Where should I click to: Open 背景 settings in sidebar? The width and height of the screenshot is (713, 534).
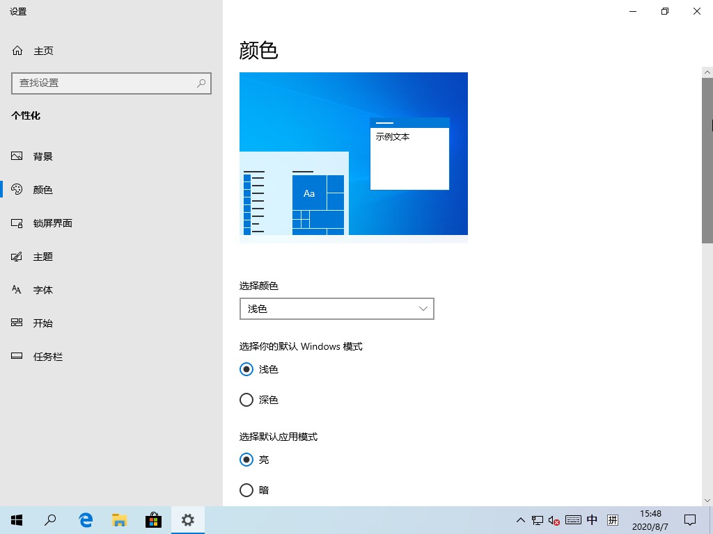pyautogui.click(x=42, y=156)
